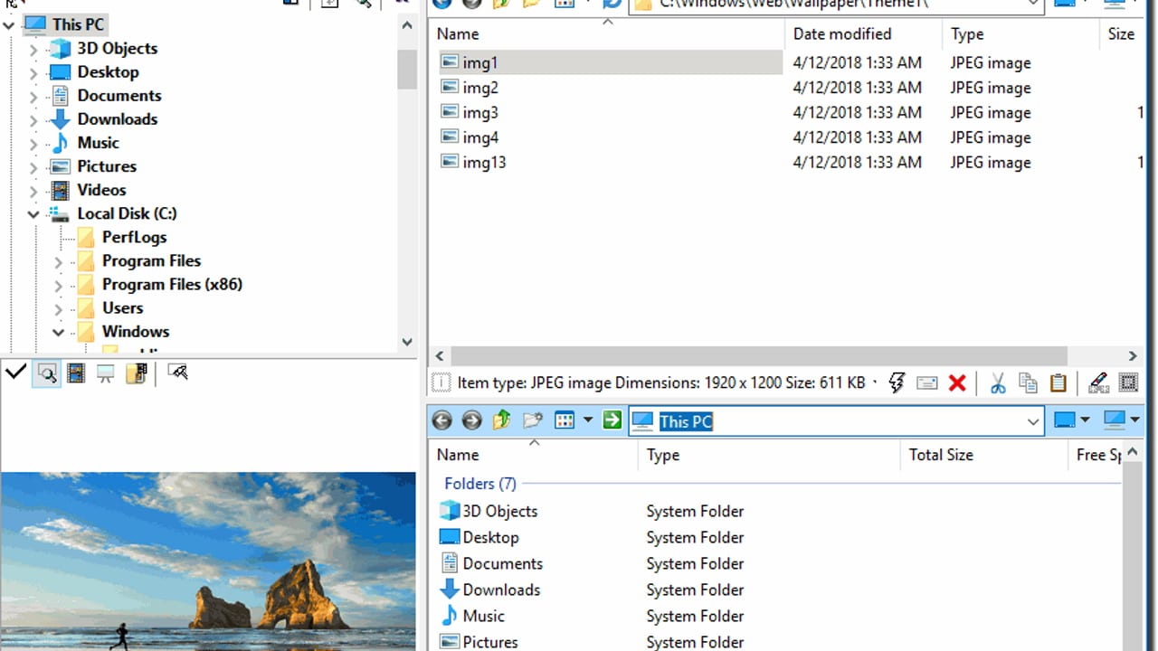
Task: Open the address bar path dropdown
Action: [1033, 5]
